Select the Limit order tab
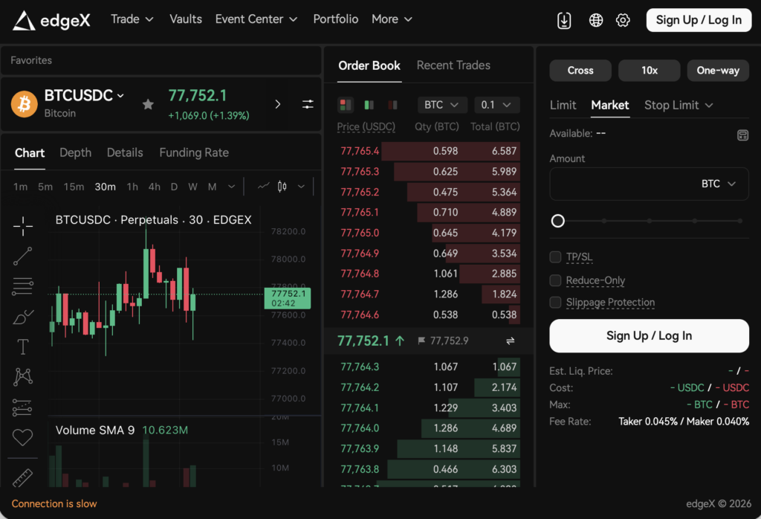Image resolution: width=761 pixels, height=519 pixels. (563, 106)
